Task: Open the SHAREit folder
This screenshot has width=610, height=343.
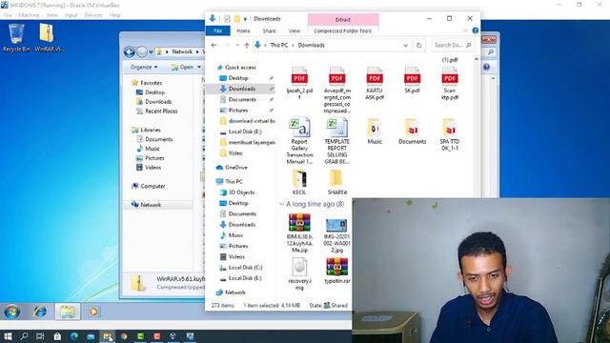Action: pos(336,182)
